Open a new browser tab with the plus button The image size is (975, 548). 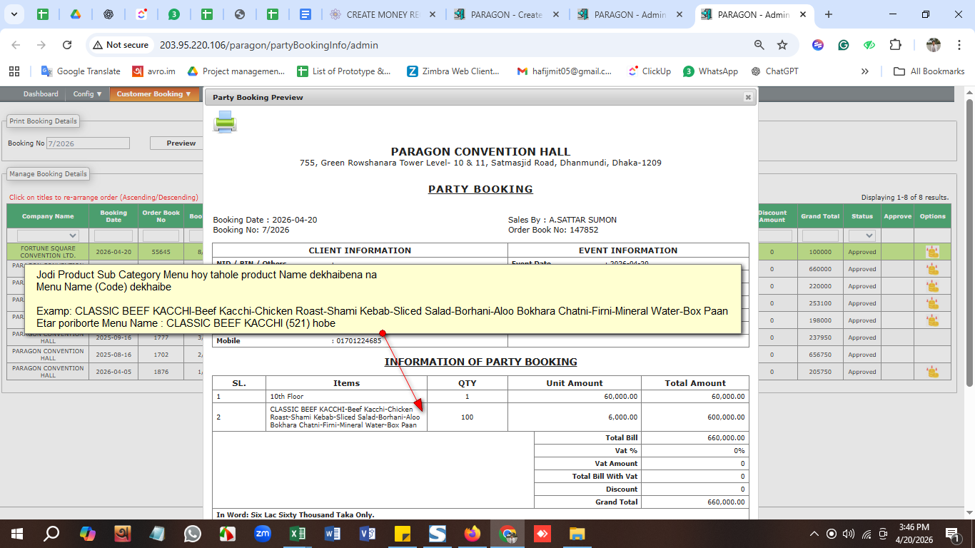pos(829,14)
